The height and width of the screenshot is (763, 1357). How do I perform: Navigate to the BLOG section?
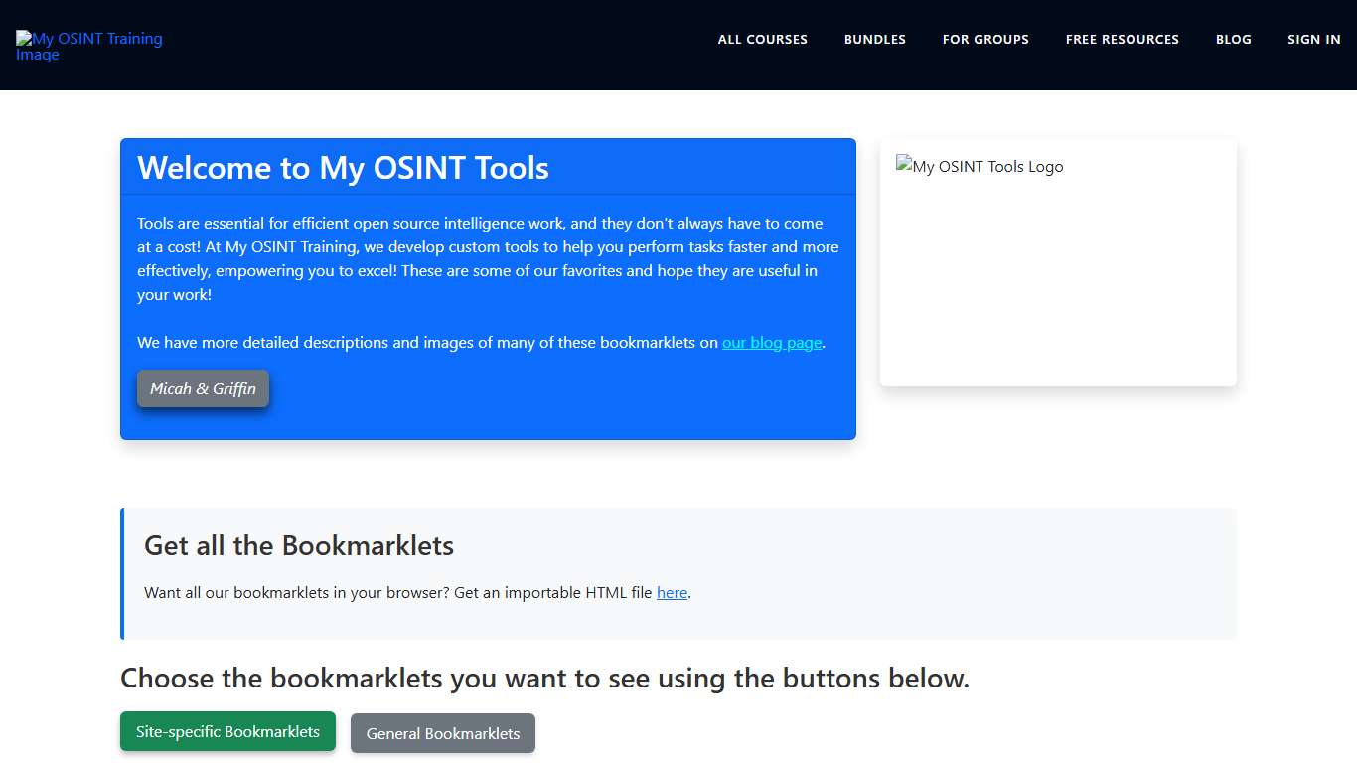pyautogui.click(x=1233, y=39)
